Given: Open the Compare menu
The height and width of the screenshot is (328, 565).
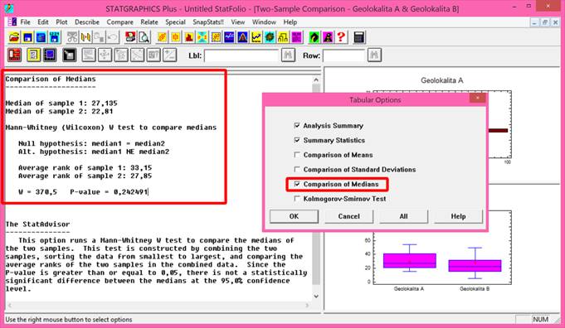Looking at the screenshot, I should pyautogui.click(x=119, y=22).
